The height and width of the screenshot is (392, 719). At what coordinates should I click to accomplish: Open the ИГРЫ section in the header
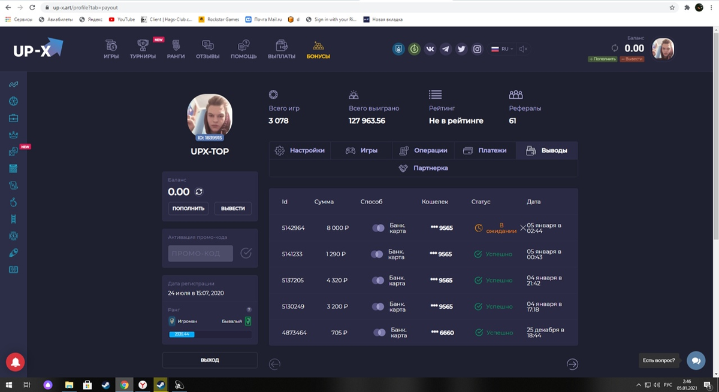[111, 49]
